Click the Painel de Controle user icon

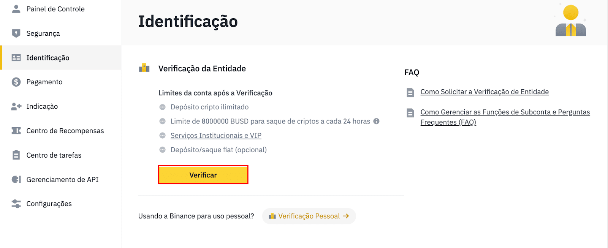click(x=16, y=9)
